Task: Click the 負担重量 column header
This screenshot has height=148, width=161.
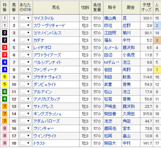Action: 97,7
